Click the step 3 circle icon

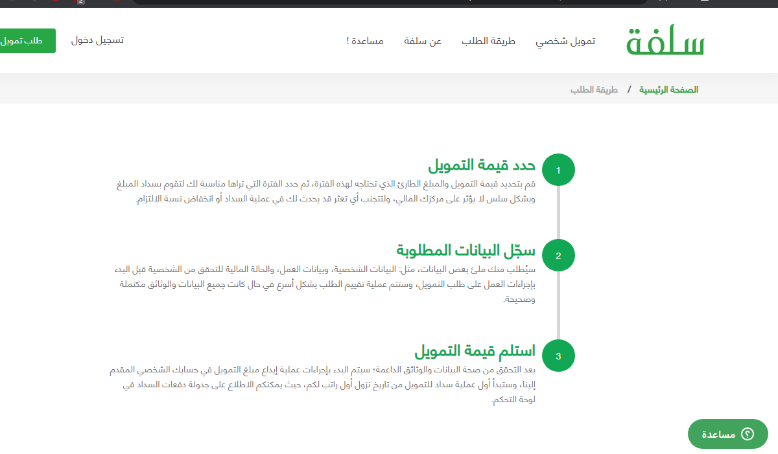[x=558, y=356]
